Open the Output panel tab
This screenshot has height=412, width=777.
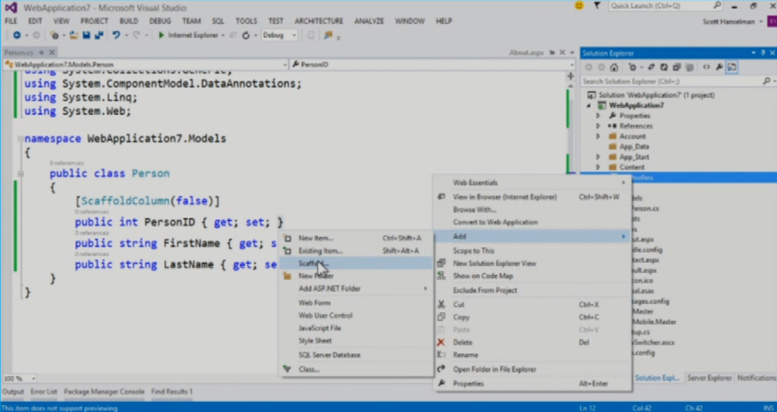[x=13, y=392]
